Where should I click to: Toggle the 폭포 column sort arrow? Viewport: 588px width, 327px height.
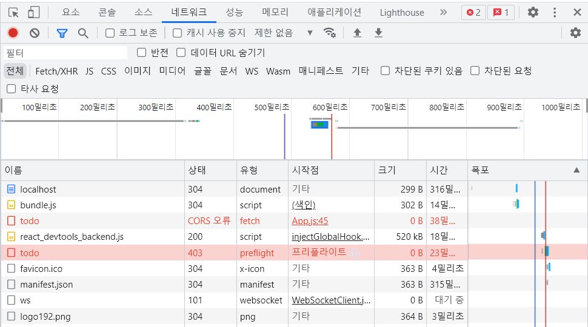pyautogui.click(x=576, y=170)
